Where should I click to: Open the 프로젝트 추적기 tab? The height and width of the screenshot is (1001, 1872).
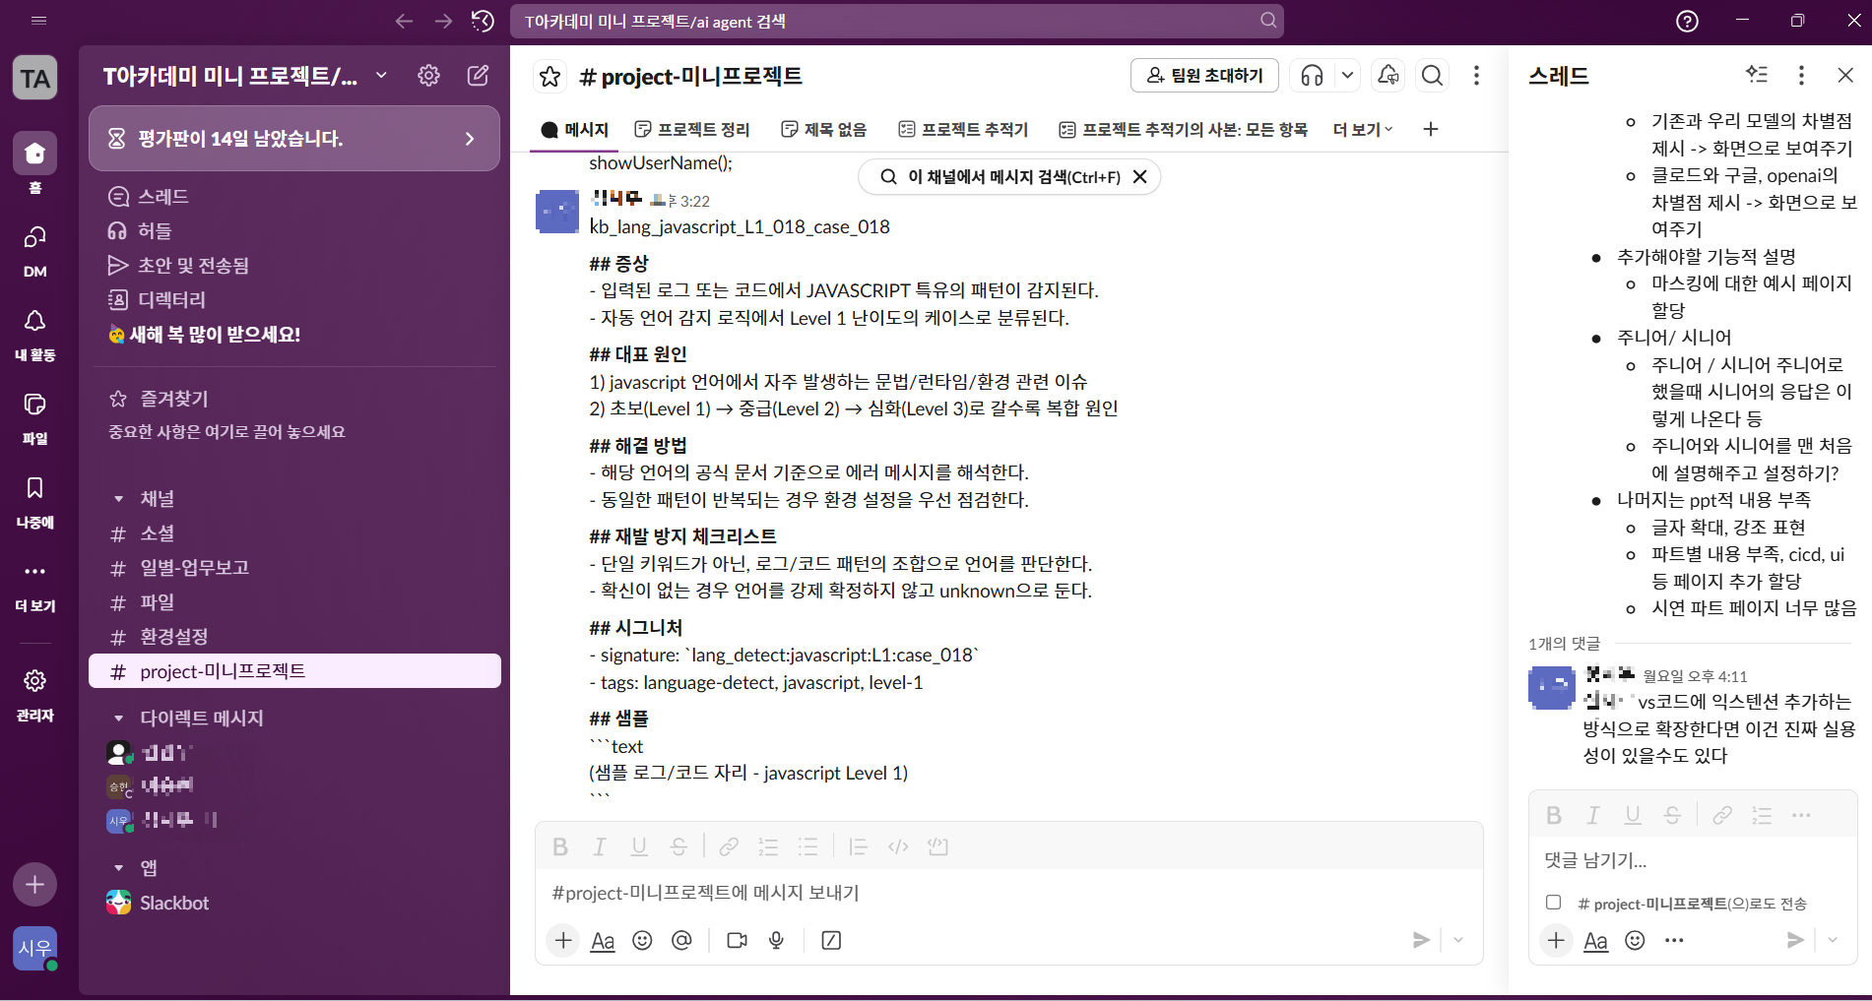click(x=963, y=130)
